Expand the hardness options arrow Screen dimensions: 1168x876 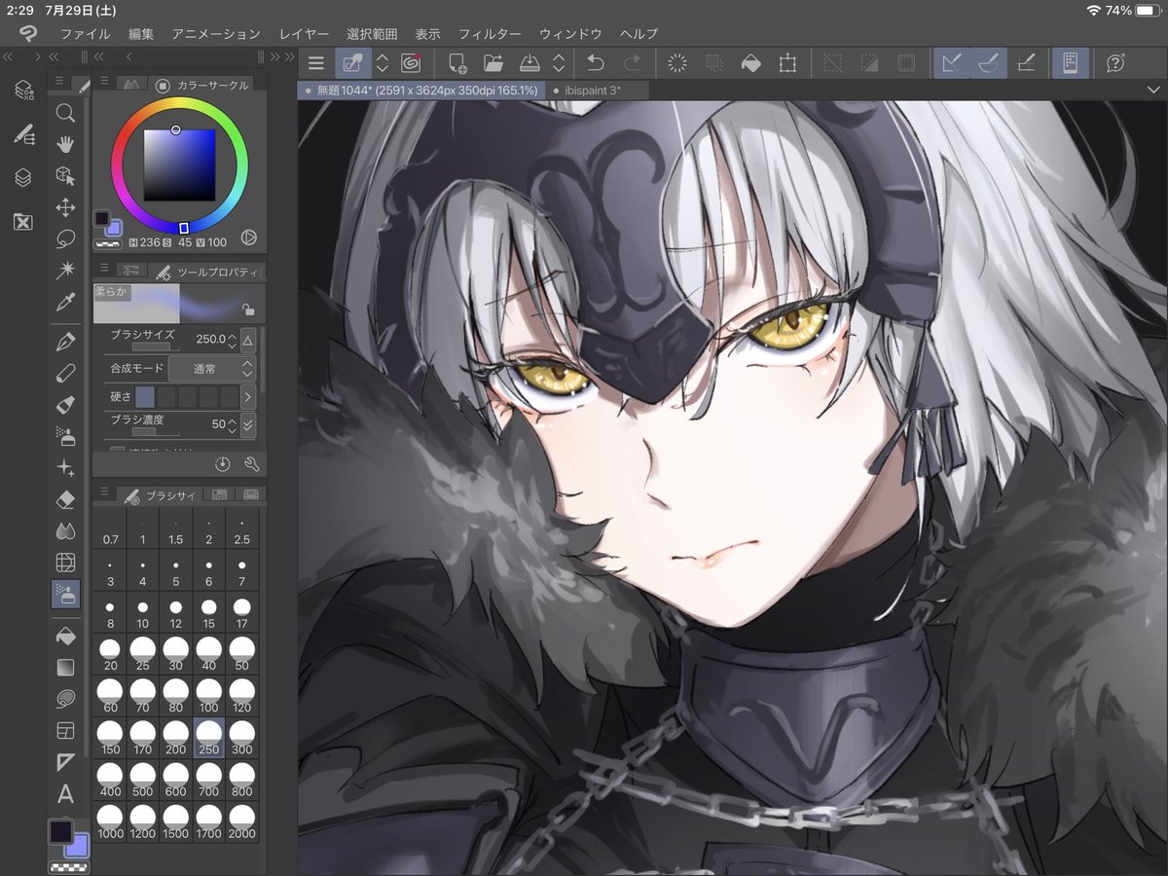(247, 397)
